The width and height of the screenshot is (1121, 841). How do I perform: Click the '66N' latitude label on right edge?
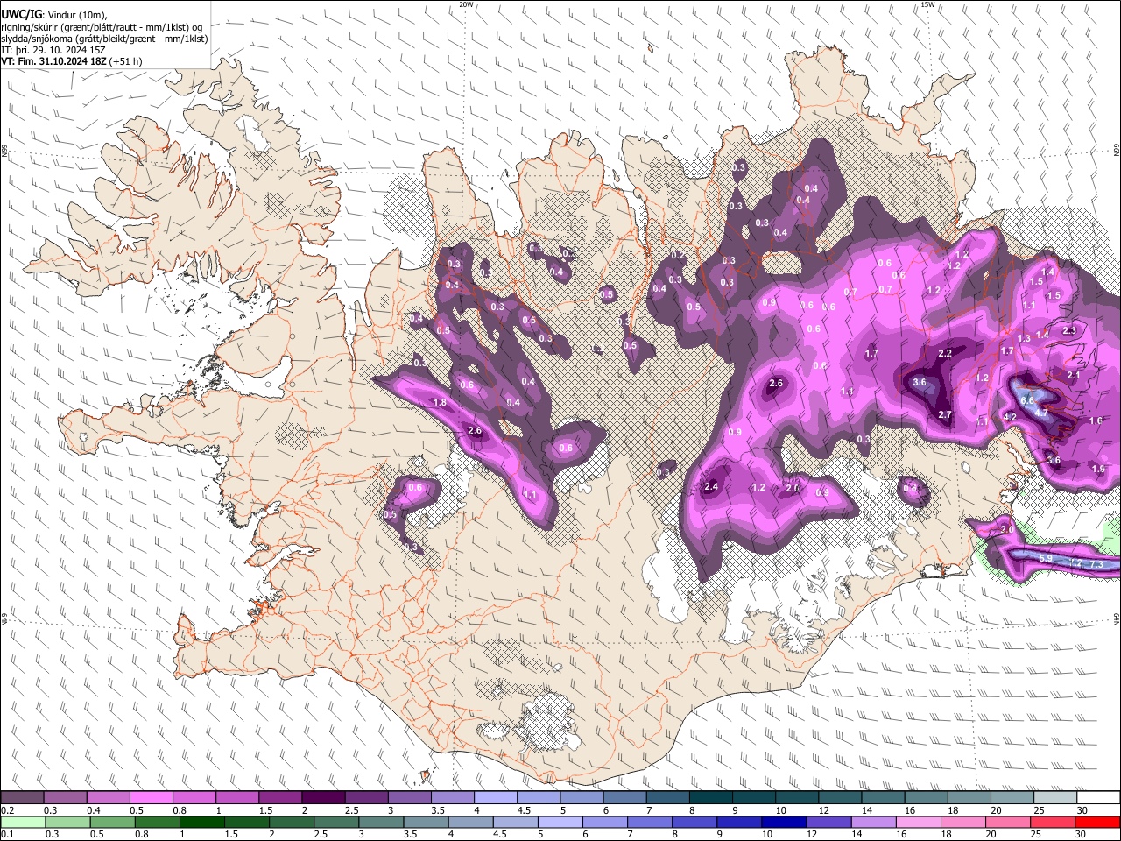click(x=1117, y=151)
